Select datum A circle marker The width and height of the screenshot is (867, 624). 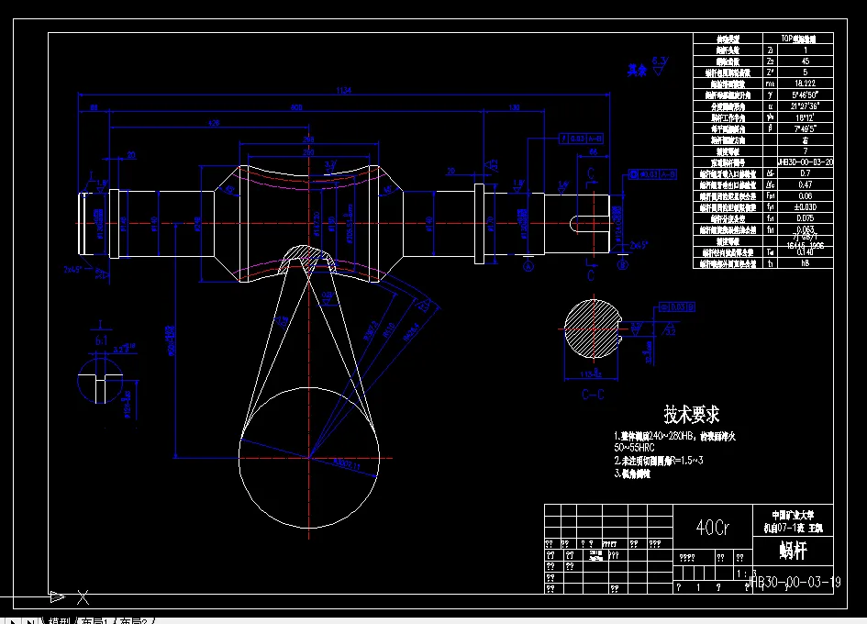(x=528, y=265)
